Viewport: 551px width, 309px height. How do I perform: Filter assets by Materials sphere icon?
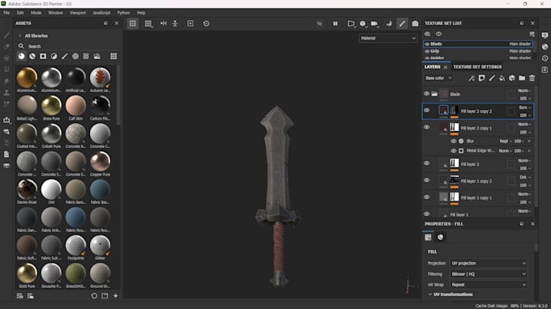(21, 56)
